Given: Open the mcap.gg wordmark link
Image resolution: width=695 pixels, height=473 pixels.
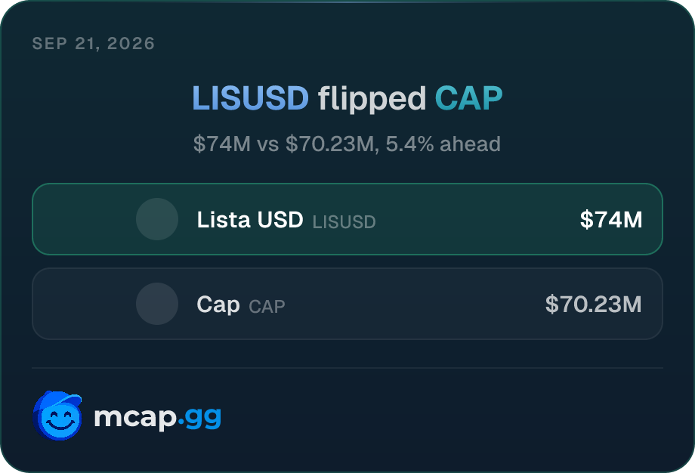Looking at the screenshot, I should coord(157,416).
